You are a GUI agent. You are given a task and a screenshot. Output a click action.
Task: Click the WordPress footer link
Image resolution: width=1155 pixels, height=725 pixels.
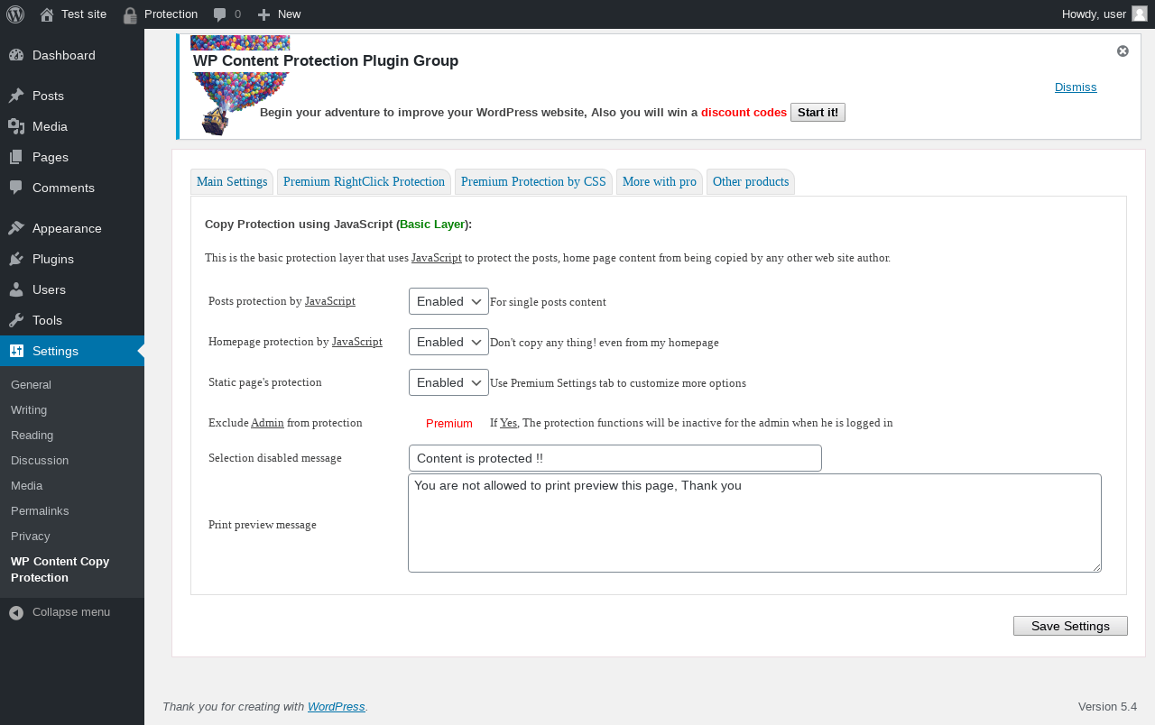pos(337,706)
